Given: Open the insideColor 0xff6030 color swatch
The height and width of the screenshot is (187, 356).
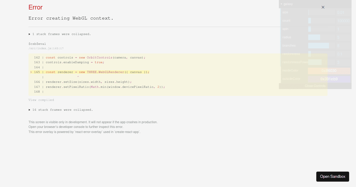Looking at the screenshot, I should tap(329, 70).
